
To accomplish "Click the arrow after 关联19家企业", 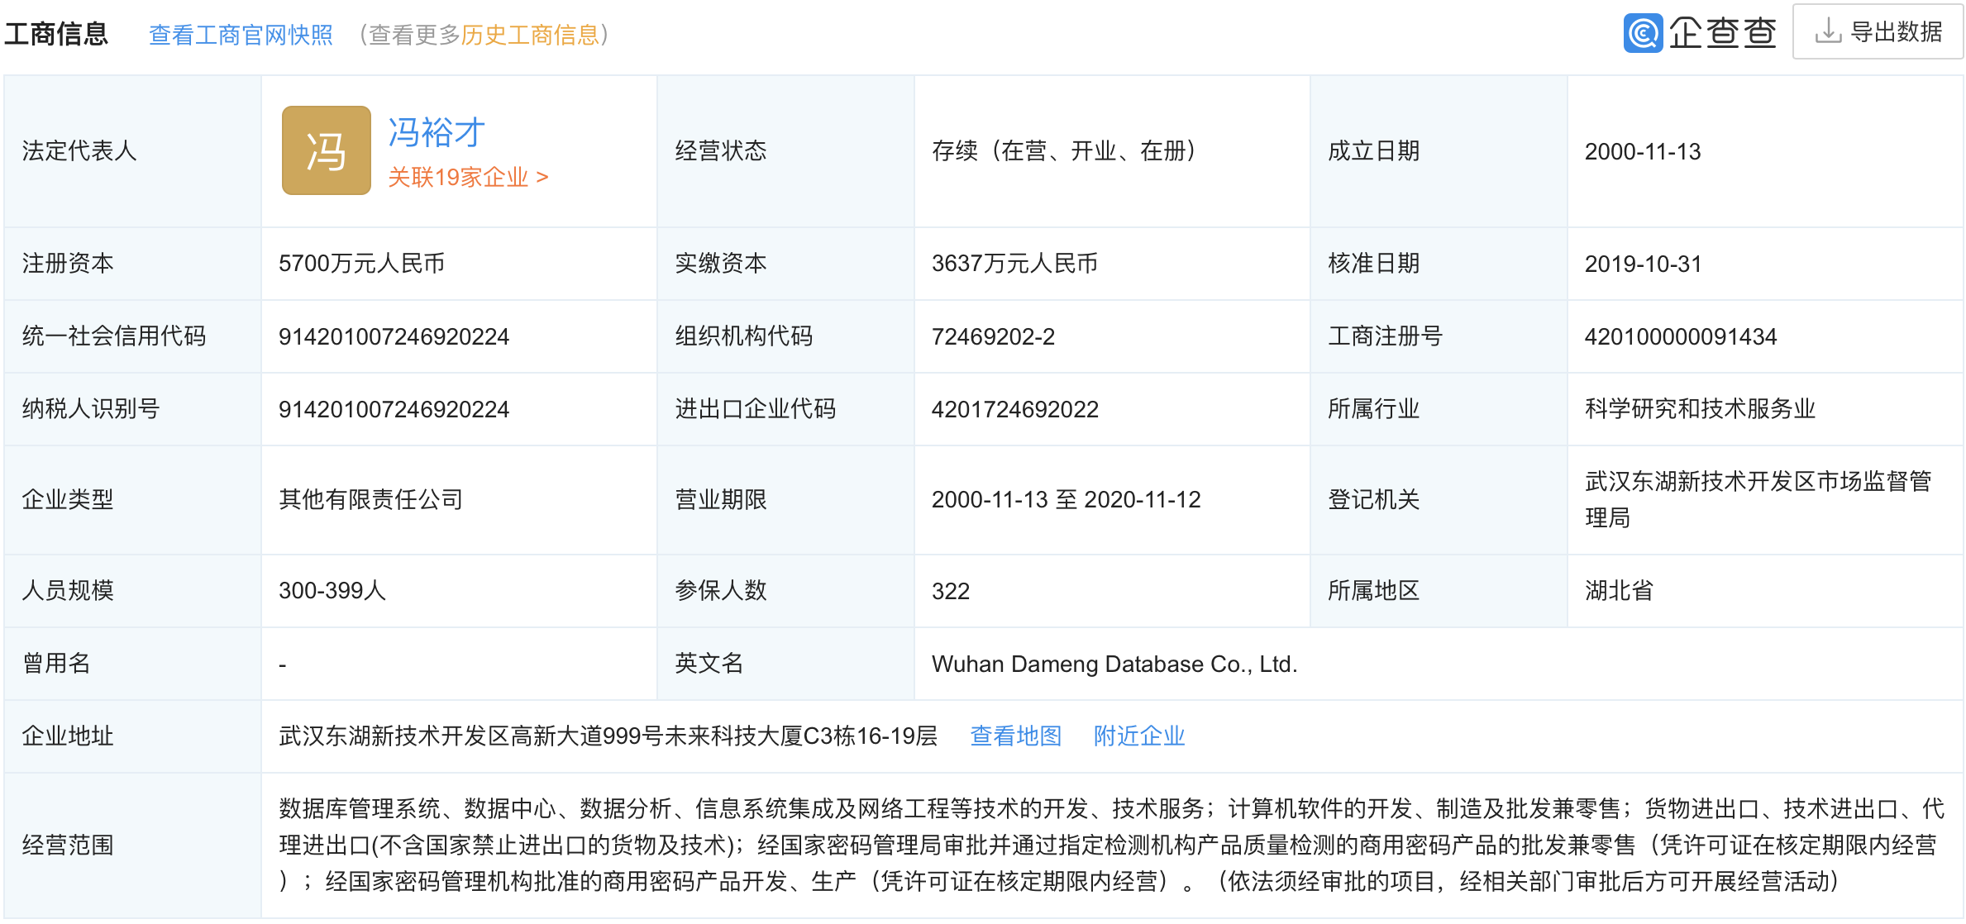I will click(x=543, y=176).
